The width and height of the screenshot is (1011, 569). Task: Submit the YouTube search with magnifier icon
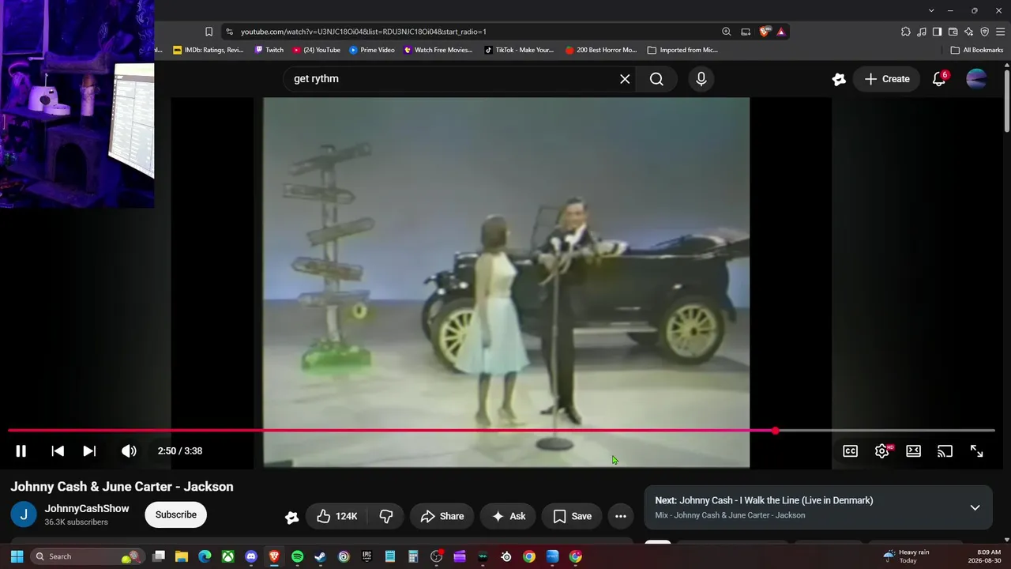tap(656, 79)
